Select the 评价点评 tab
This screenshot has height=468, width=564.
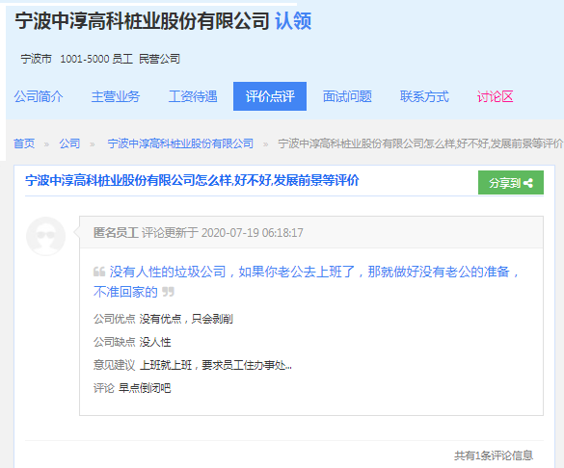tap(270, 96)
